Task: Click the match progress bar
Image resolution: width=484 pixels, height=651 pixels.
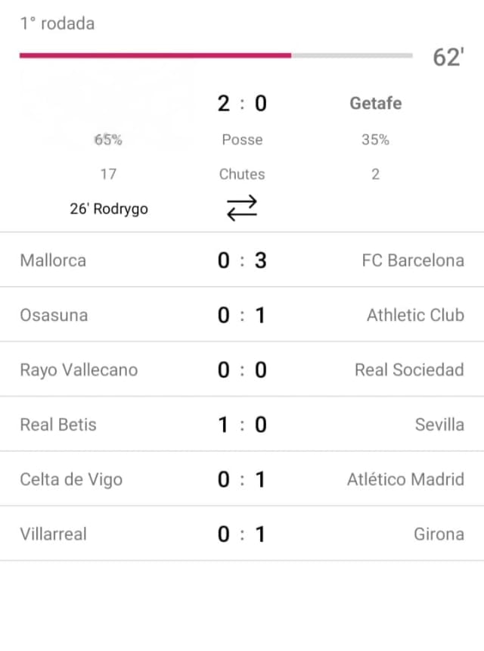Action: point(216,55)
